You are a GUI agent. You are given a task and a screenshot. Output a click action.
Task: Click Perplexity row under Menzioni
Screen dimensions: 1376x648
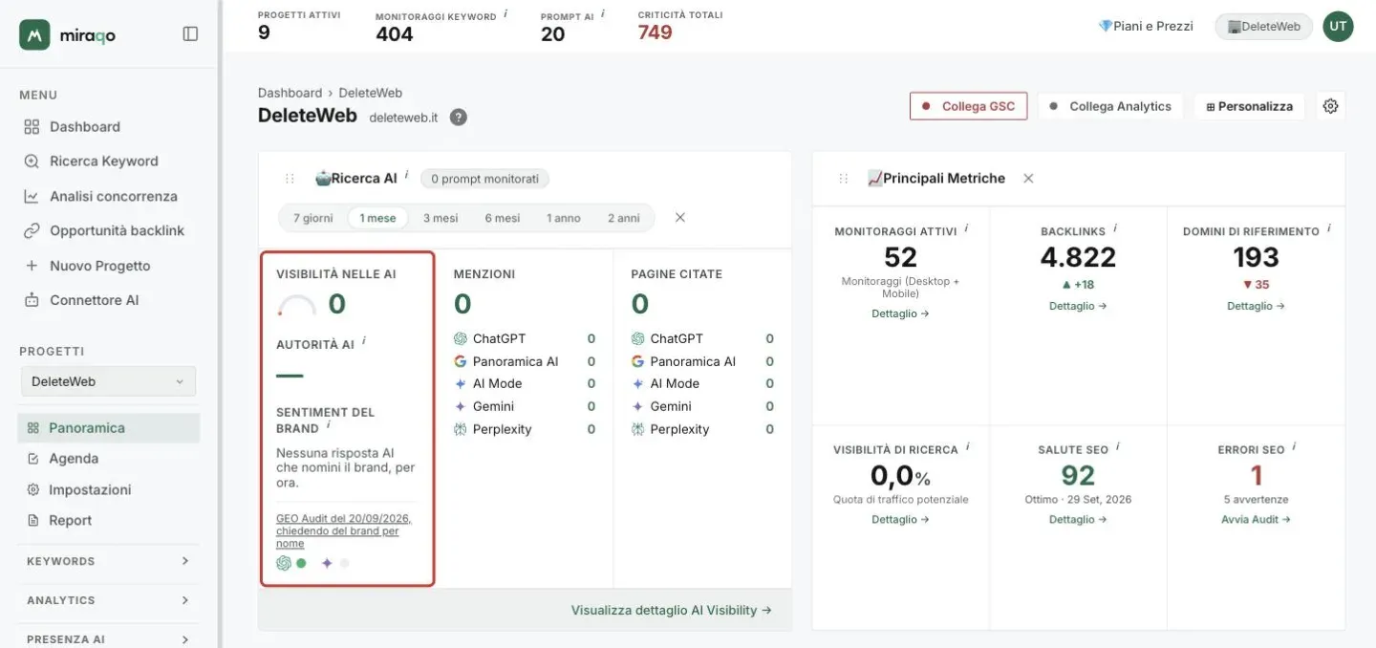[525, 429]
